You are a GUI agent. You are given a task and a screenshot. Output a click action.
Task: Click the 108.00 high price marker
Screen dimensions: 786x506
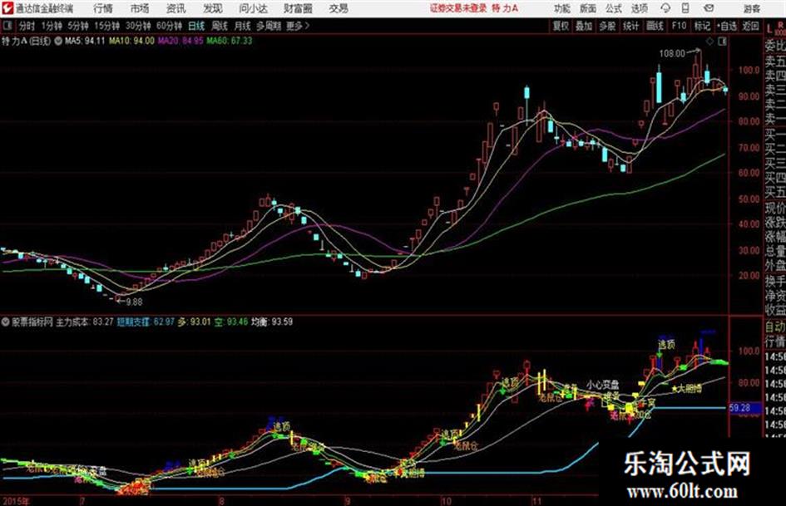pos(672,53)
